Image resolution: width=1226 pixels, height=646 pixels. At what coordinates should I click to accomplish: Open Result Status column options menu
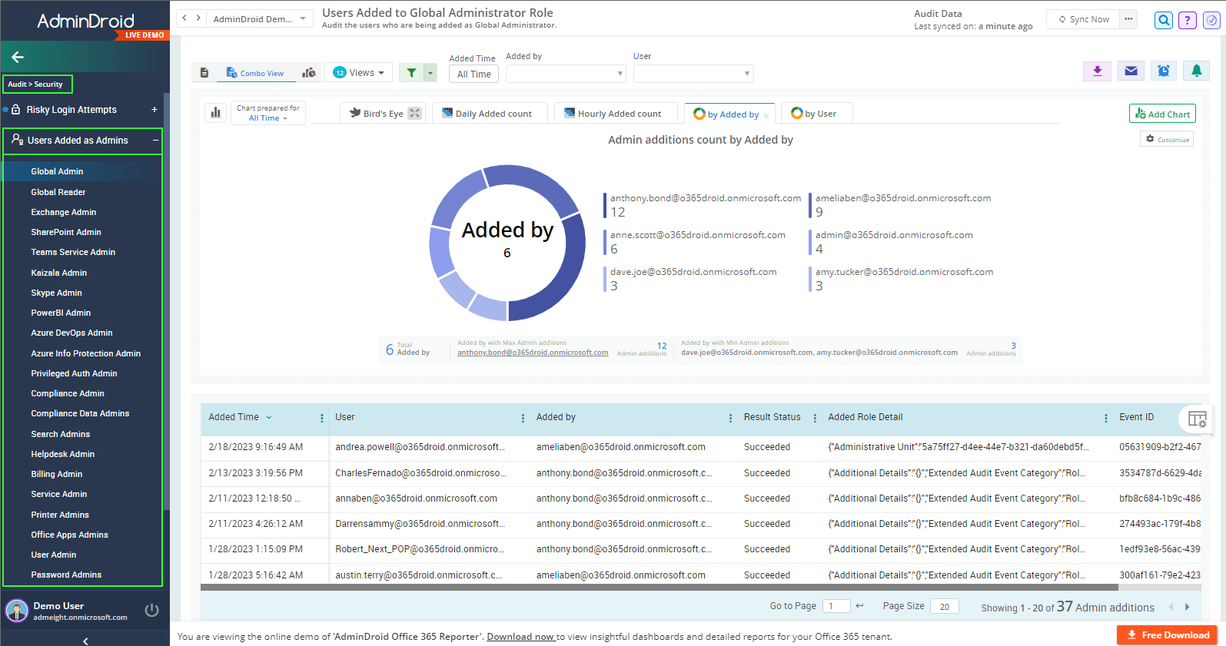pos(815,418)
